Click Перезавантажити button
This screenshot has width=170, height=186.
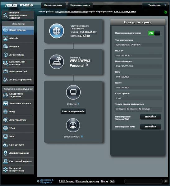[x=80, y=5]
